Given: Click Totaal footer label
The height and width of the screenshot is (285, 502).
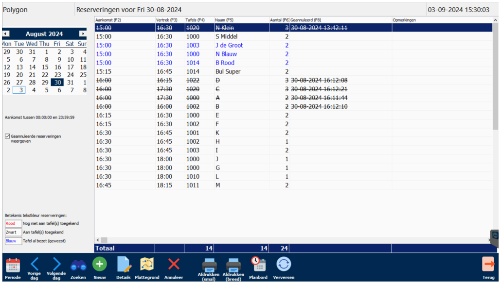Looking at the screenshot, I should pyautogui.click(x=105, y=248).
